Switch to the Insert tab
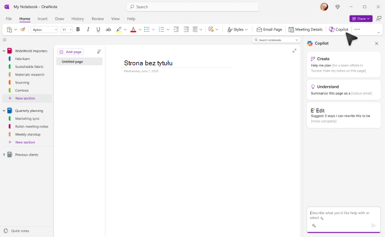Image resolution: width=385 pixels, height=237 pixels. [42, 19]
